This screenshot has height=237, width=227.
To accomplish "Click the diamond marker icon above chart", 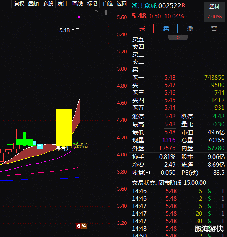I will pyautogui.click(x=96, y=13).
